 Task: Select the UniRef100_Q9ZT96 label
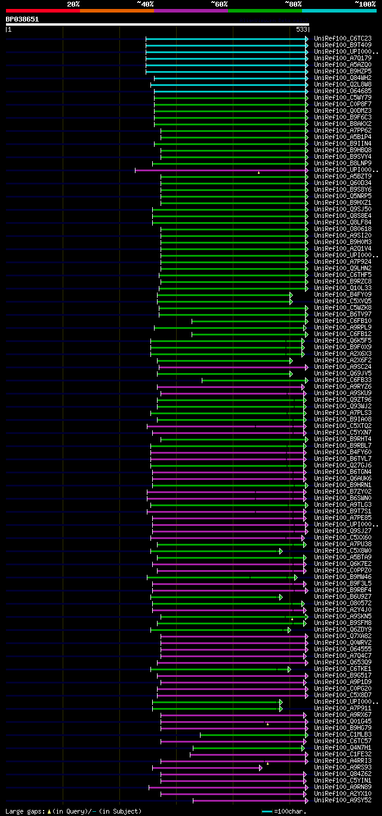pyautogui.click(x=343, y=400)
